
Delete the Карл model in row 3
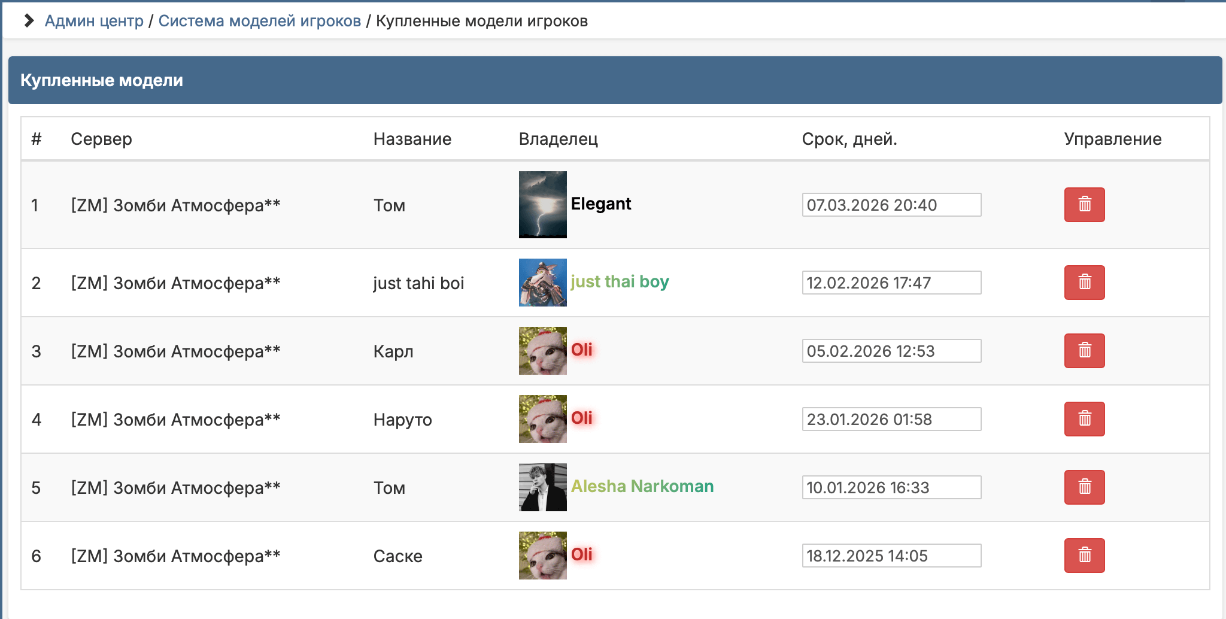(1084, 351)
